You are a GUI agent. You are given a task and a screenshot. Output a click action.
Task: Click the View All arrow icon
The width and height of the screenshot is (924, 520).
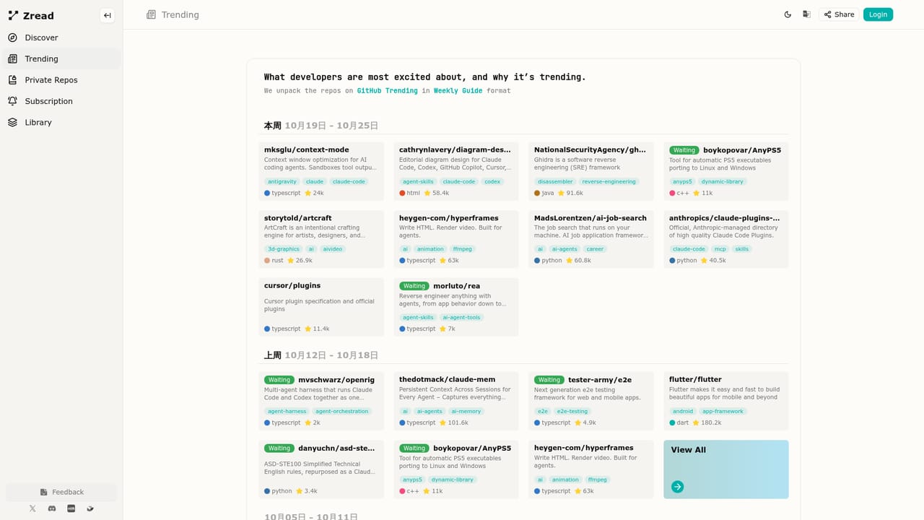[677, 487]
